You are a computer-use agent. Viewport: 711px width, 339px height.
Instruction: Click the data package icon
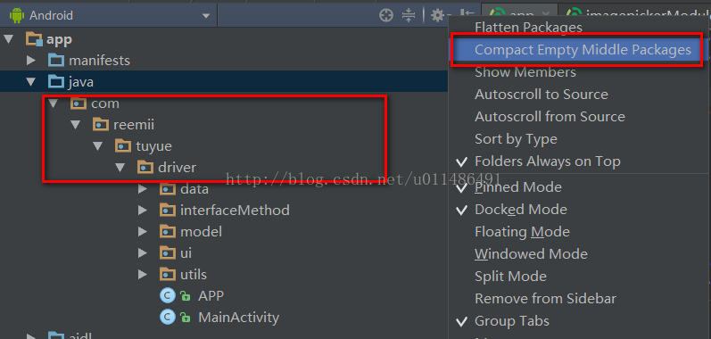pos(168,189)
